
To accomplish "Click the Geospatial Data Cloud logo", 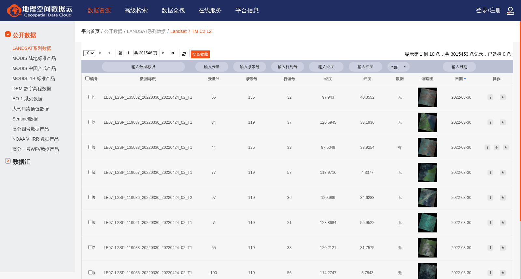I will pos(39,11).
